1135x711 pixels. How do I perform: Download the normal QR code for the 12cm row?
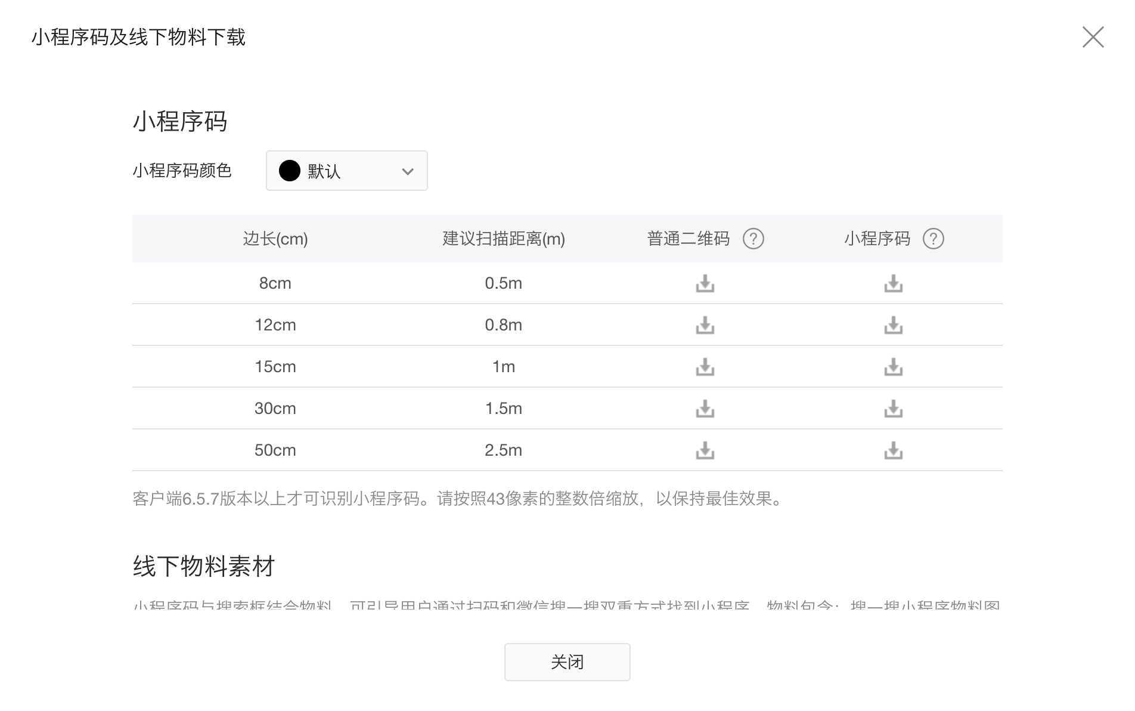(705, 325)
